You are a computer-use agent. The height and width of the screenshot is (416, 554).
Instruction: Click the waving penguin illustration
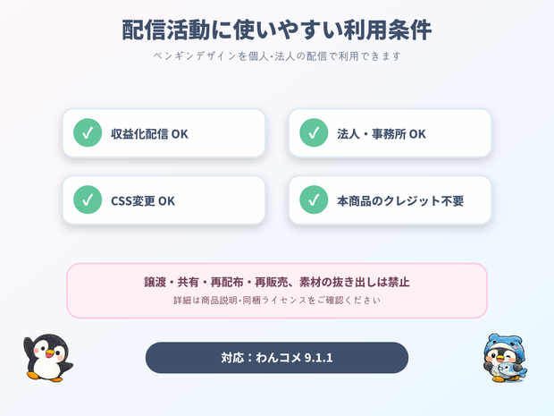[x=48, y=357]
